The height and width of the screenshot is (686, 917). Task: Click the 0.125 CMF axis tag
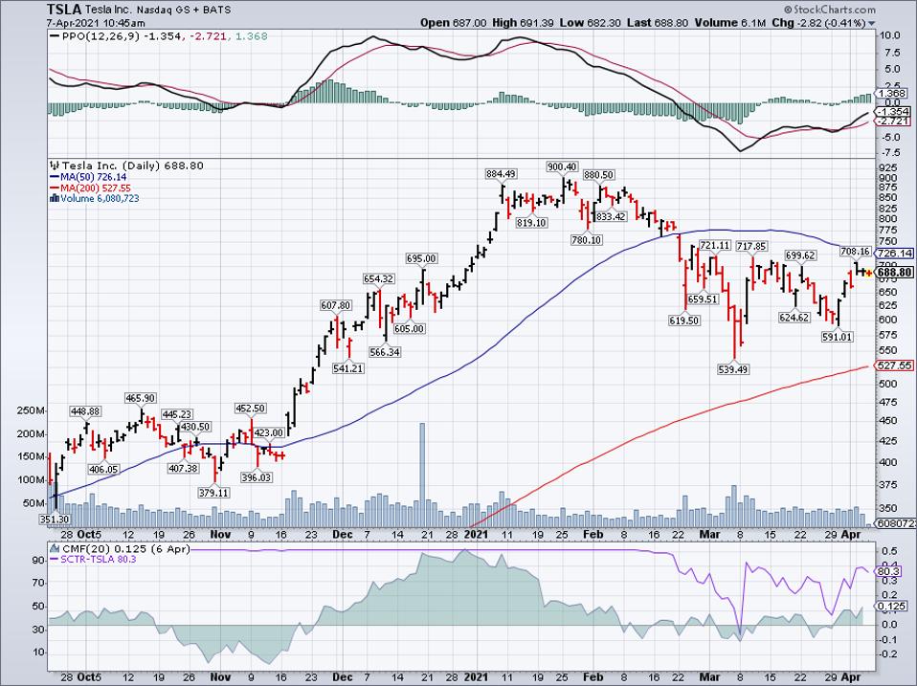891,607
